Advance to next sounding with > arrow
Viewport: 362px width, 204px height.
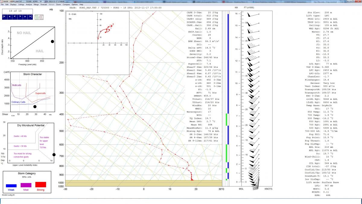coord(20,17)
